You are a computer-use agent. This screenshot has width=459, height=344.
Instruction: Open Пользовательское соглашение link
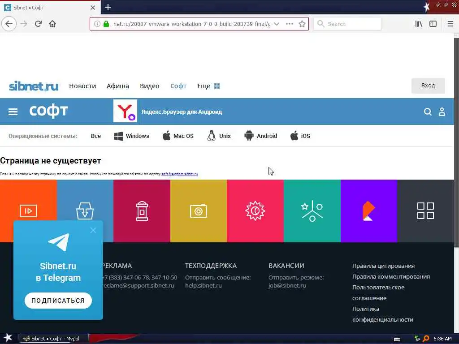pyautogui.click(x=378, y=293)
